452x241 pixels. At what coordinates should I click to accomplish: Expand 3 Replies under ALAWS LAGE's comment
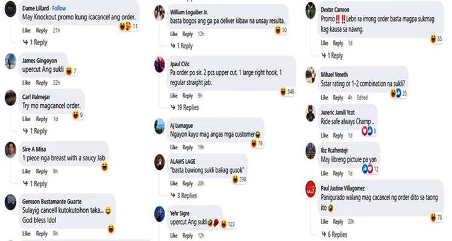[x=184, y=196]
